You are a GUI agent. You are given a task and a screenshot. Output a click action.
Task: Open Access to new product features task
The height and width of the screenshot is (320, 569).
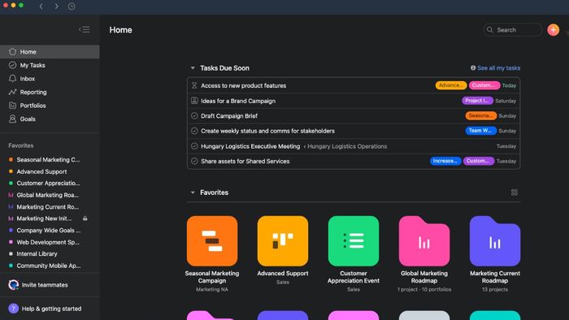(x=244, y=85)
